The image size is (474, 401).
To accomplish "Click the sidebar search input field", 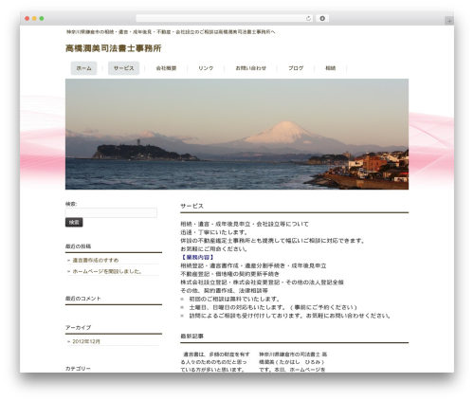I will 111,212.
